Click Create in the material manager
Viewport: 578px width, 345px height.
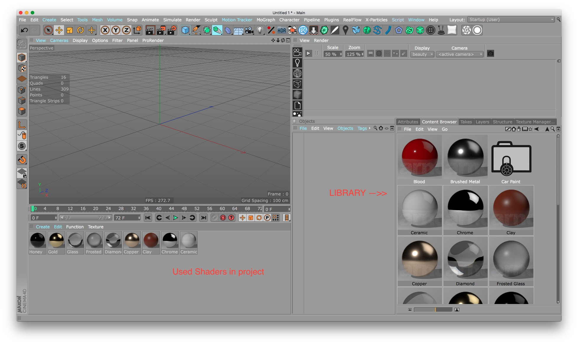[43, 227]
